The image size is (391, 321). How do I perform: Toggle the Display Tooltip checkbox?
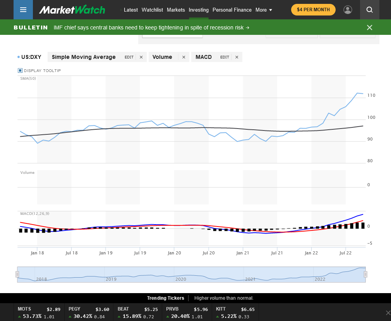(x=20, y=70)
